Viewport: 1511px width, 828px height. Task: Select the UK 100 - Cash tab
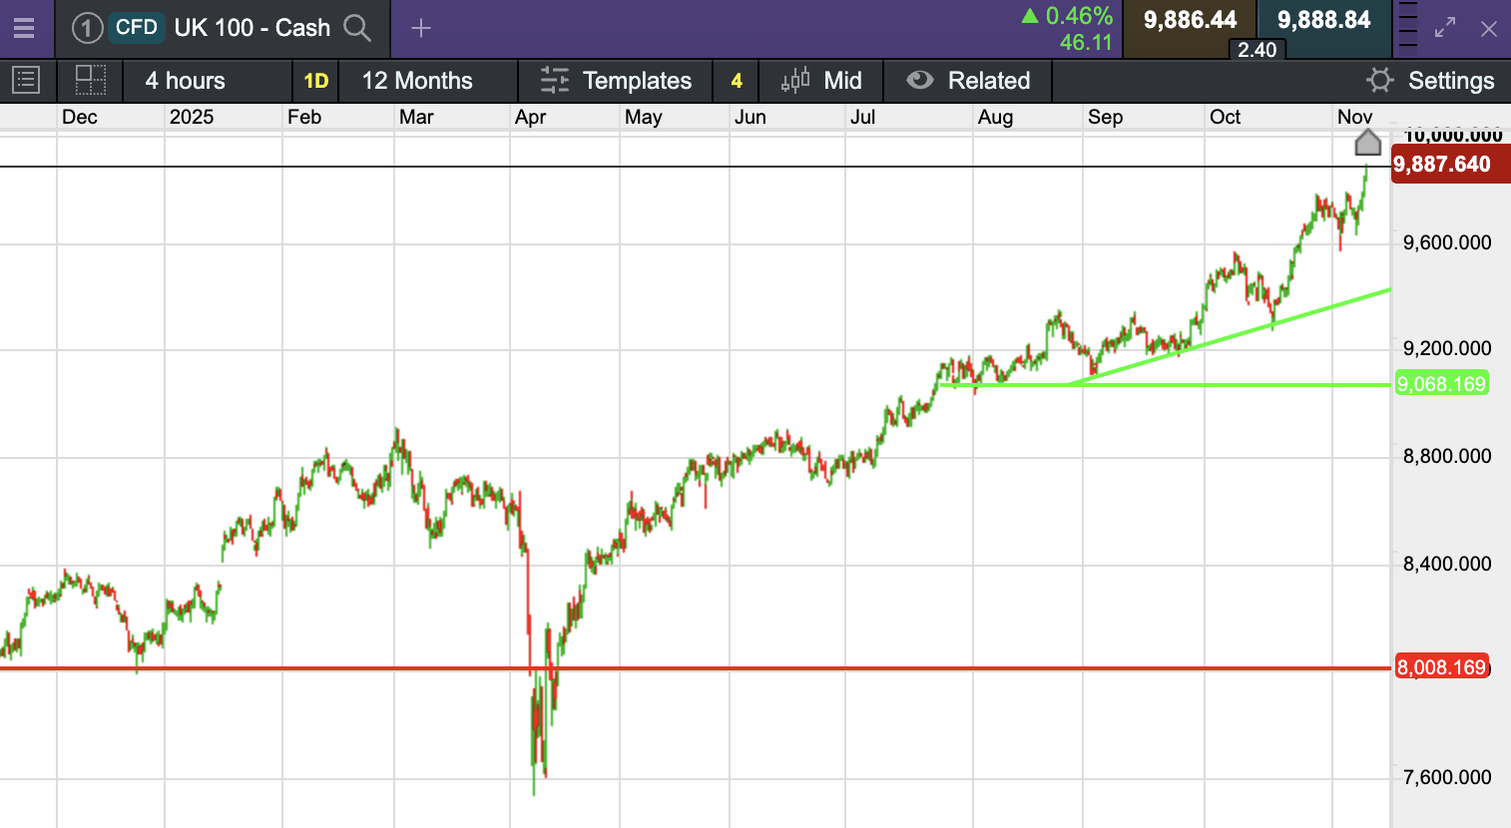pos(252,28)
